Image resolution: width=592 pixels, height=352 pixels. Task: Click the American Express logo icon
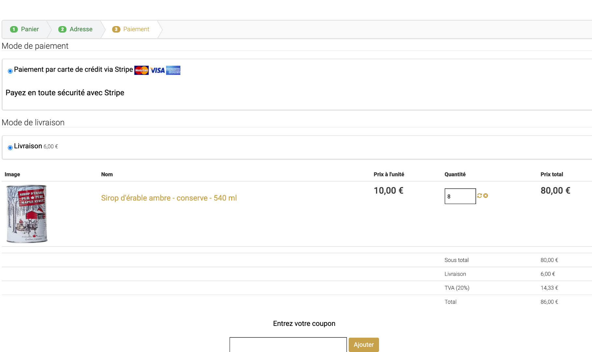click(173, 70)
